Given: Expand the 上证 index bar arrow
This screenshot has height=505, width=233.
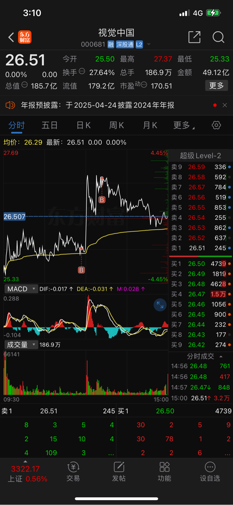Looking at the screenshot, I should [x=25, y=461].
